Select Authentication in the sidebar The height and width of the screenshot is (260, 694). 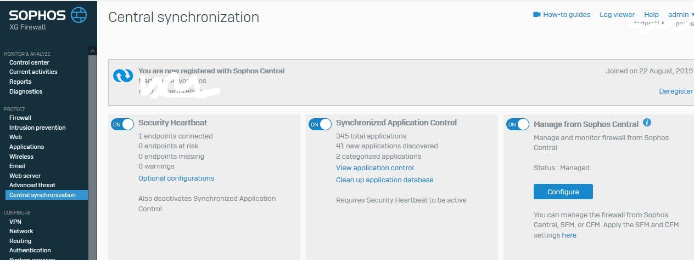click(30, 250)
